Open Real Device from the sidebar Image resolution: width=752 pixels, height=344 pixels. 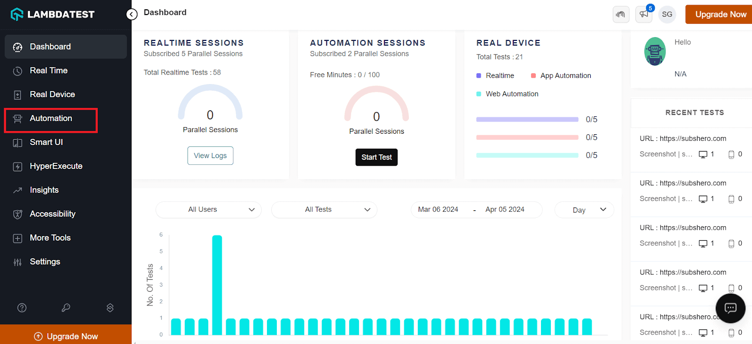(x=66, y=94)
